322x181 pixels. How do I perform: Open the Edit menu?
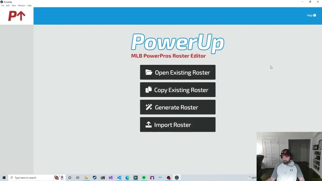coord(8,6)
